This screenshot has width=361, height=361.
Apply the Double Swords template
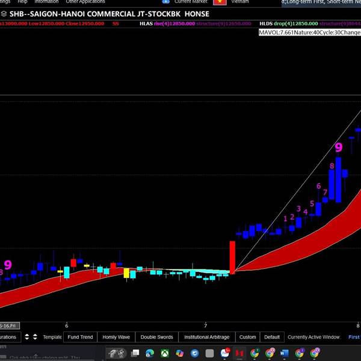click(156, 337)
